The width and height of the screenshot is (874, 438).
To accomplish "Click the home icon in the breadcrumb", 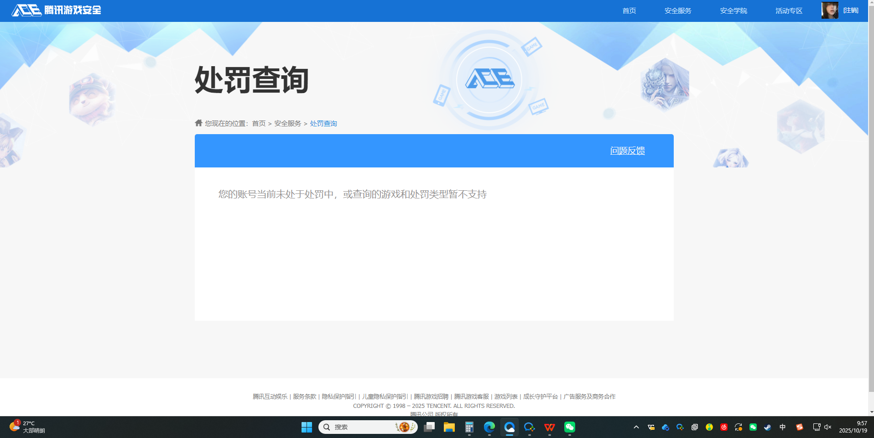I will (x=198, y=123).
